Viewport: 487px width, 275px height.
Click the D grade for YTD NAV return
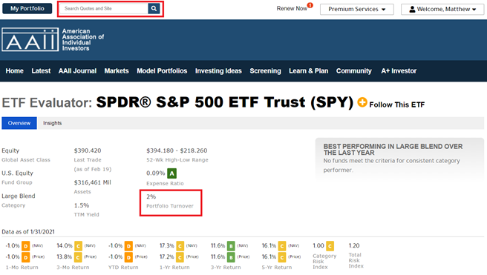pyautogui.click(x=128, y=246)
